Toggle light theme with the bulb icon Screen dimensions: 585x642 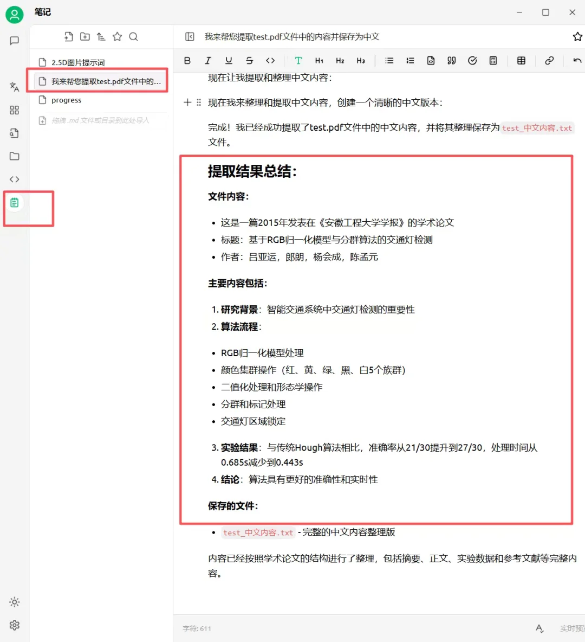(14, 602)
